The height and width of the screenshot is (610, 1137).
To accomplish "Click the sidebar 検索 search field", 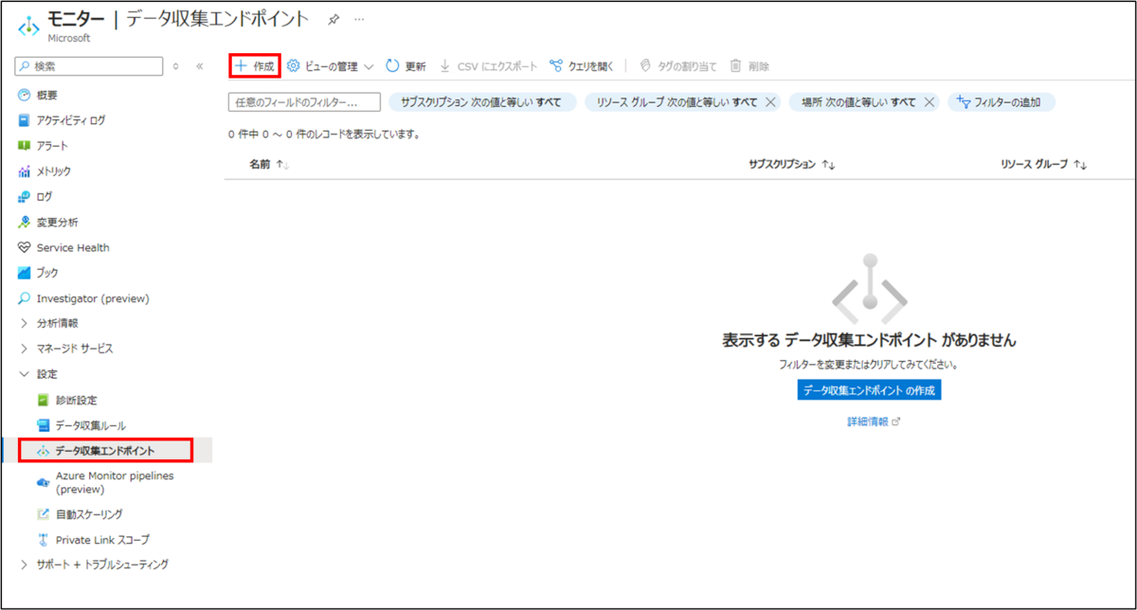I will point(88,66).
